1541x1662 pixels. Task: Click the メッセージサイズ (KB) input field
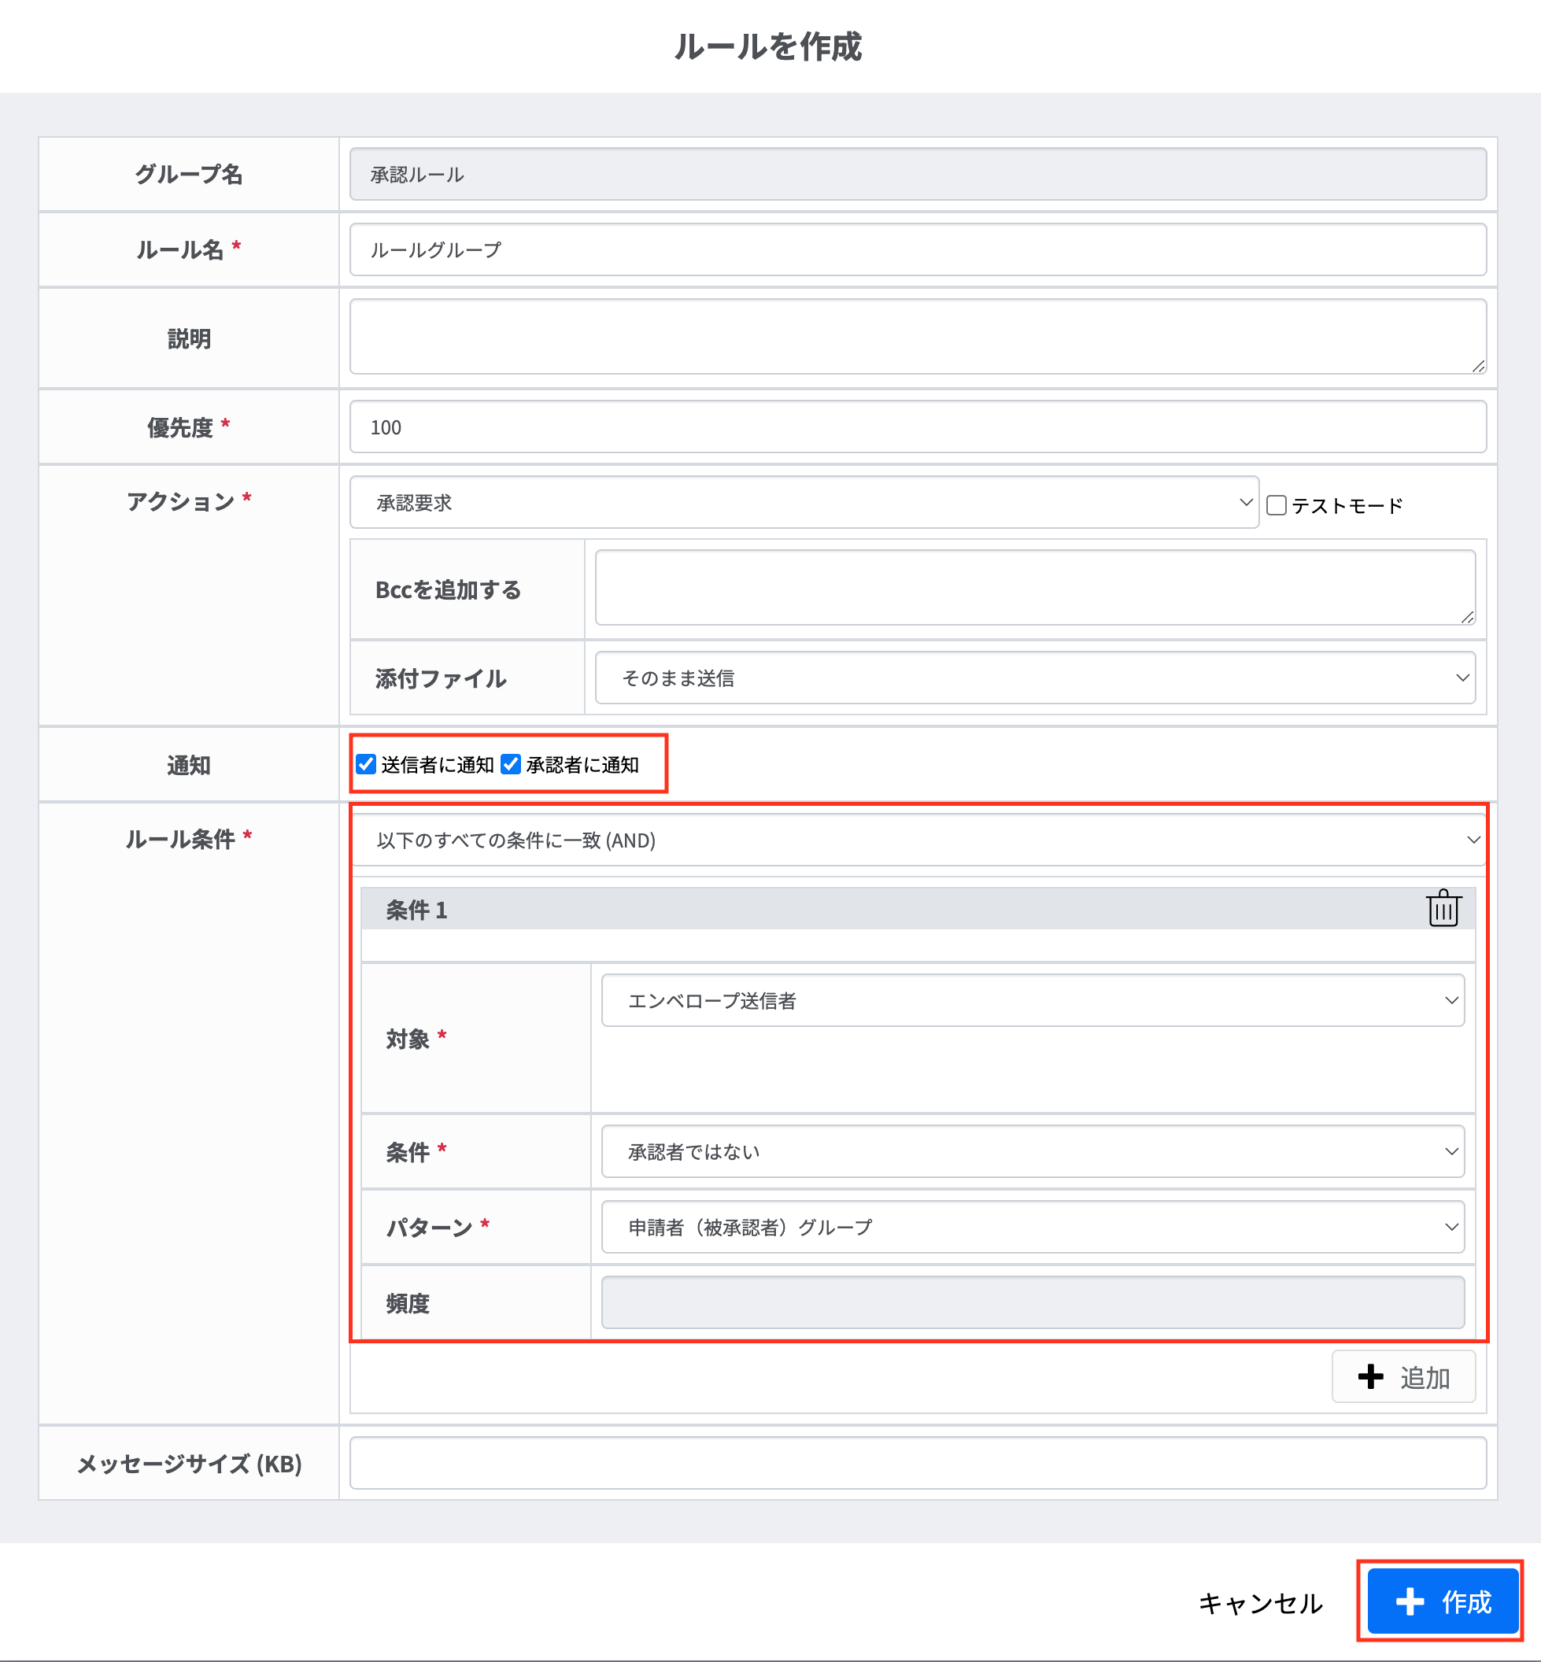coord(918,1463)
